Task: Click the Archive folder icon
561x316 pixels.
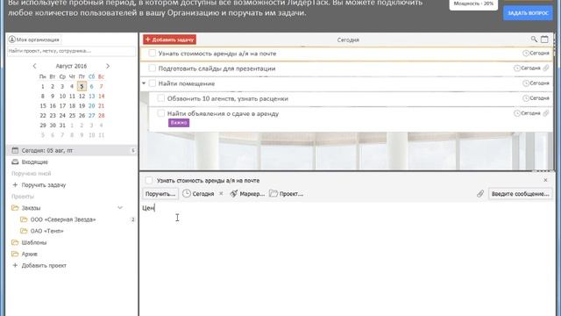Action: pyautogui.click(x=15, y=254)
